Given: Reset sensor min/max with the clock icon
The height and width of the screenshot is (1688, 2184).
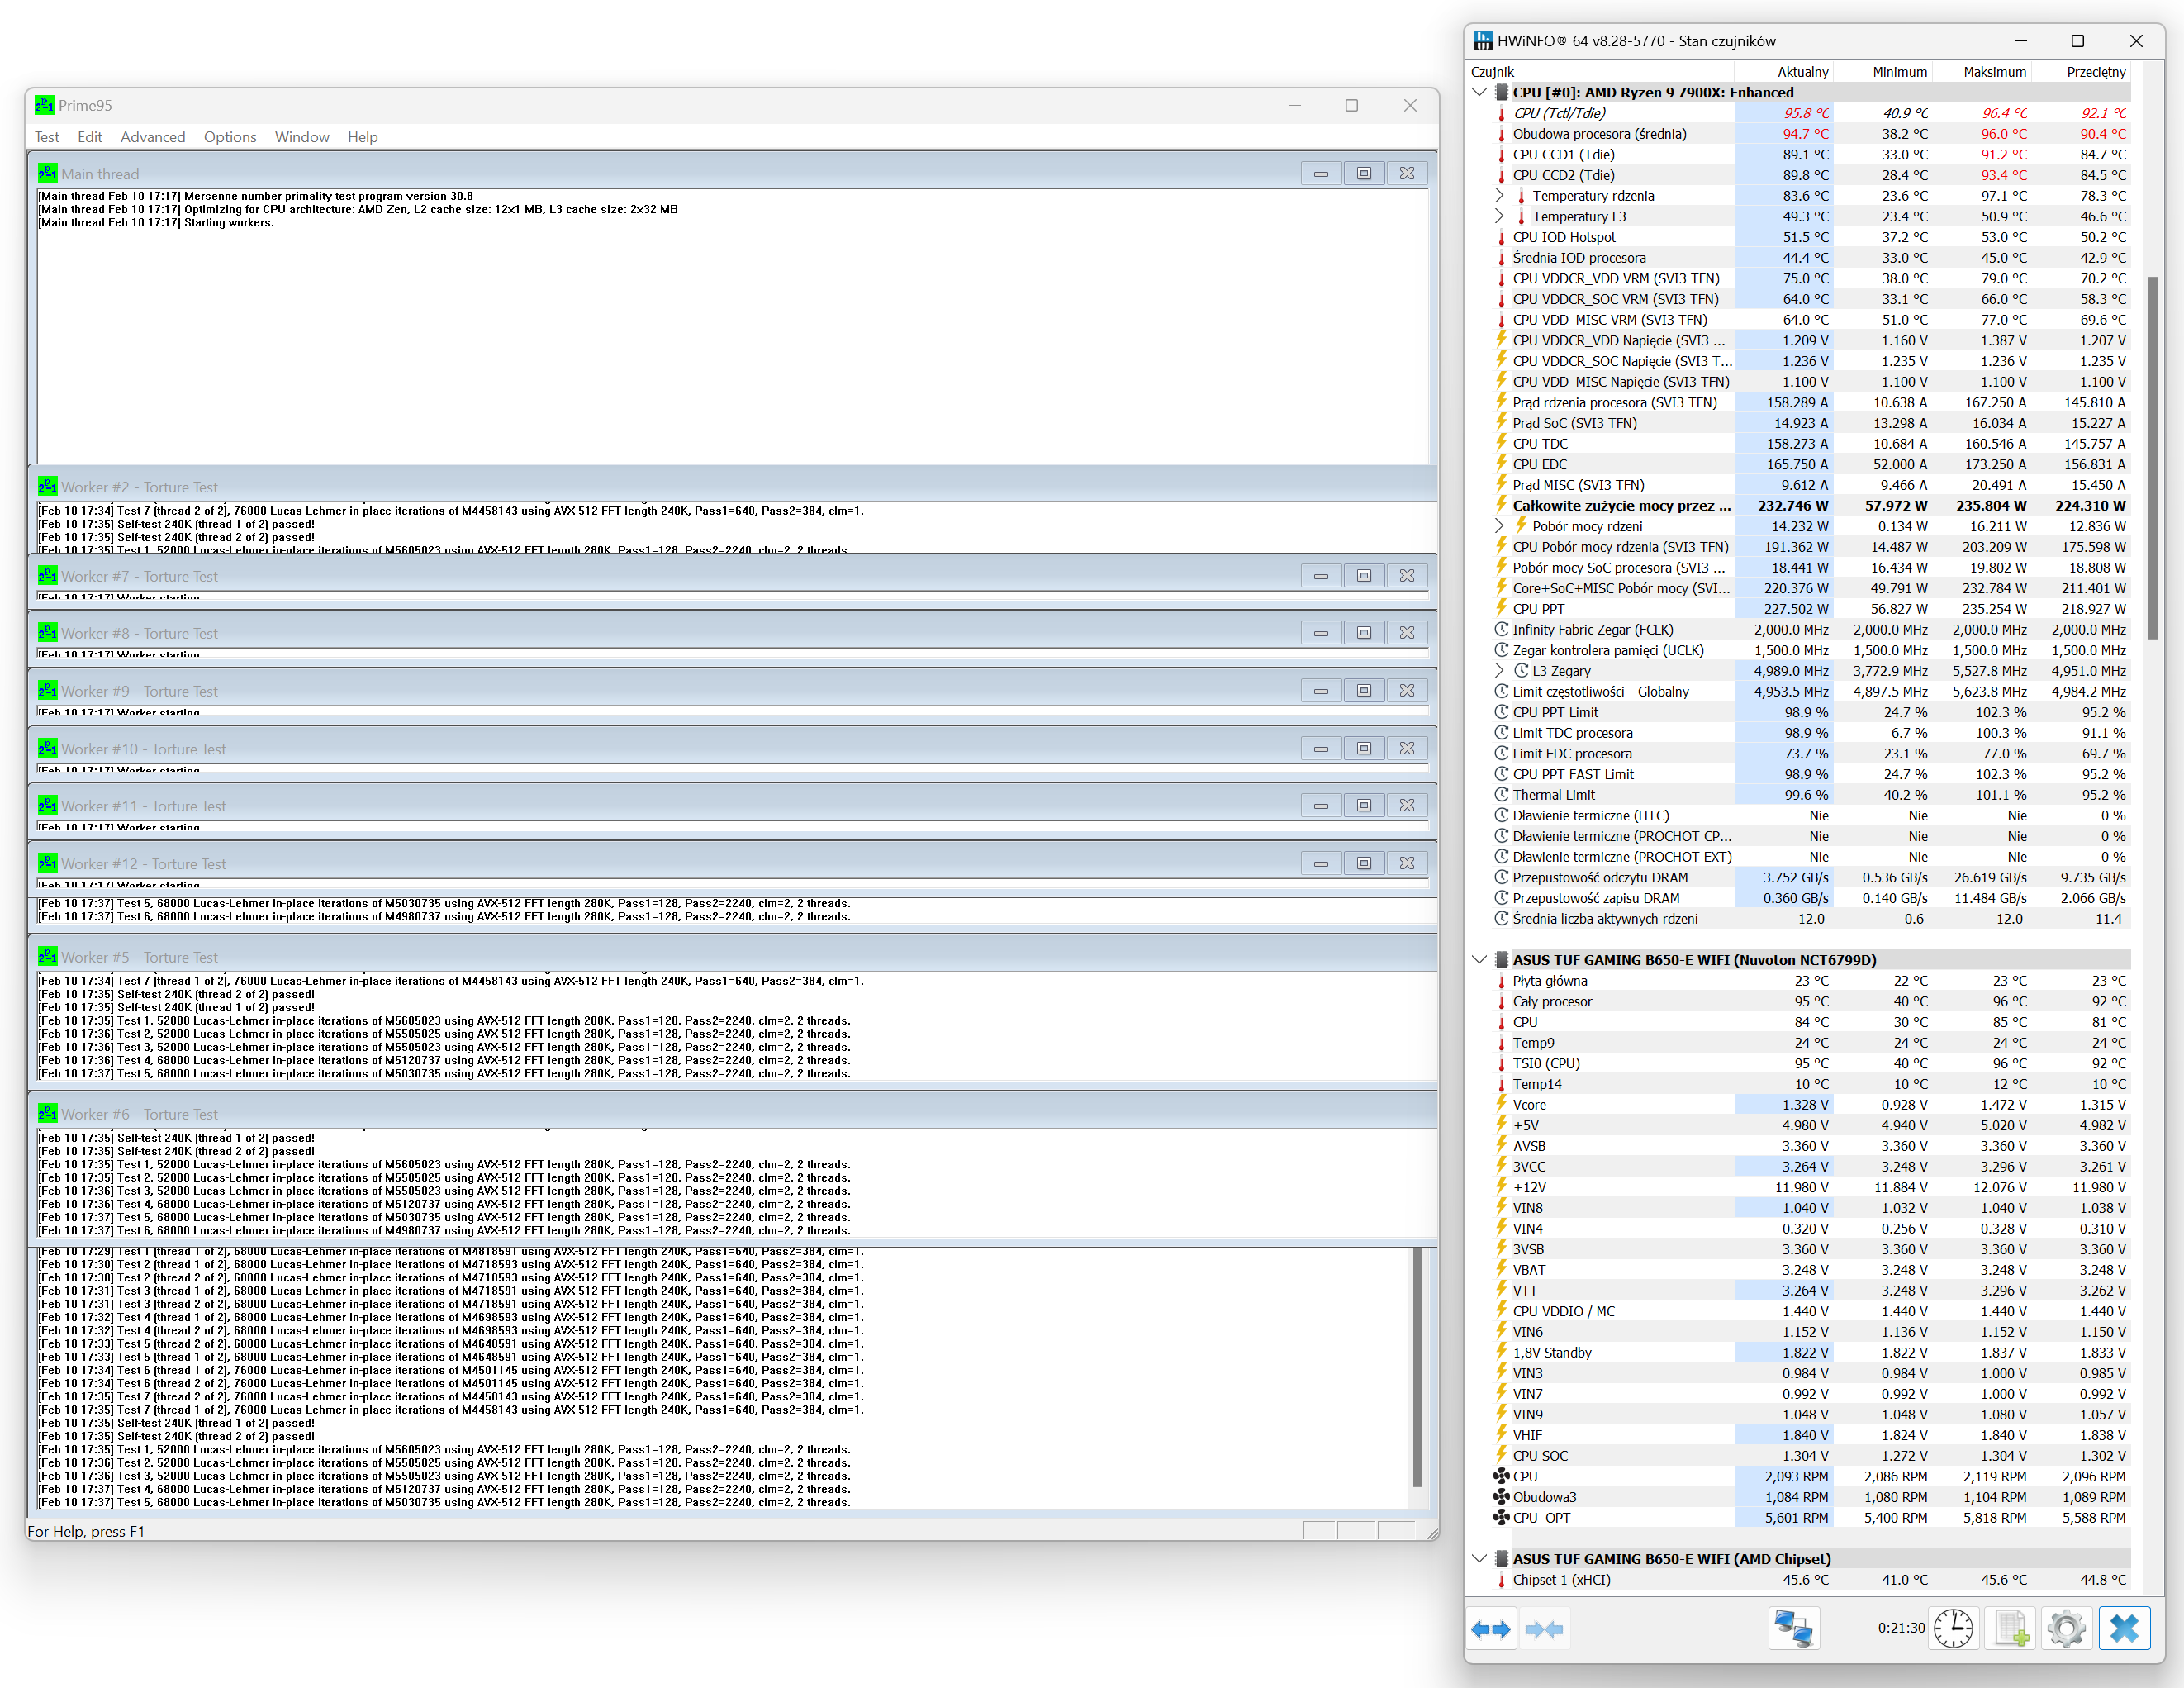Looking at the screenshot, I should (x=1952, y=1629).
